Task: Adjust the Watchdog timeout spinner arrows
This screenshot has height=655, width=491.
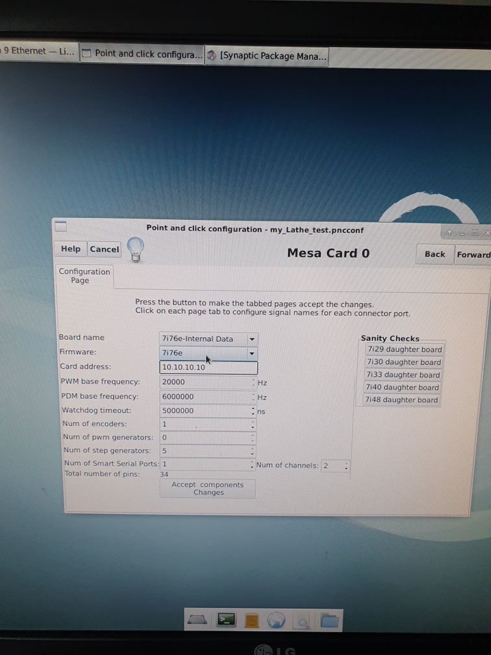Action: pos(253,411)
